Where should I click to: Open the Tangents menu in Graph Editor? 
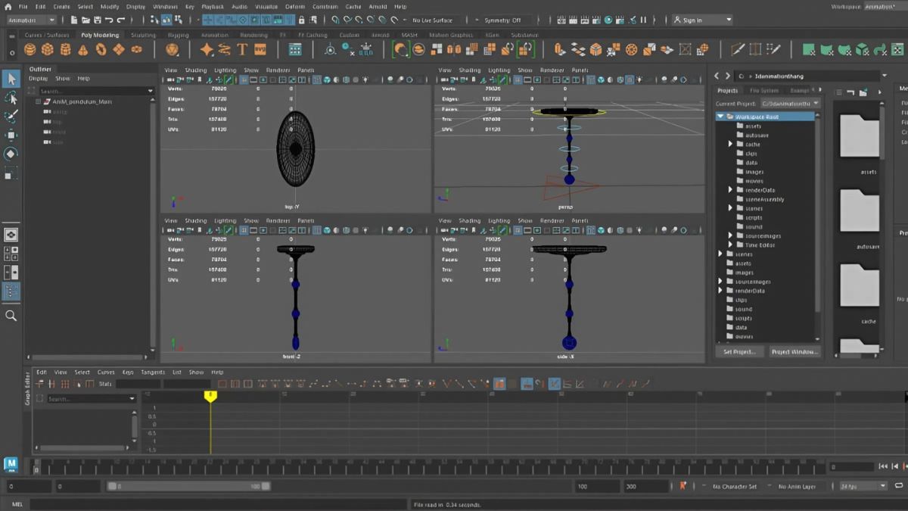point(152,372)
